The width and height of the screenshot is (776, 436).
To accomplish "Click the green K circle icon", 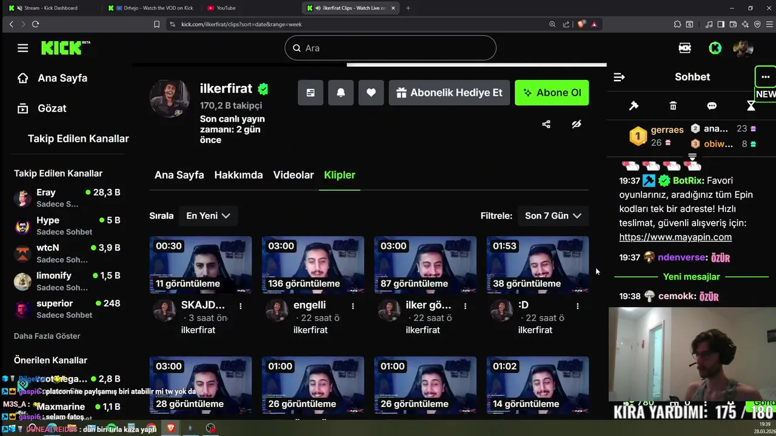I will pyautogui.click(x=715, y=48).
